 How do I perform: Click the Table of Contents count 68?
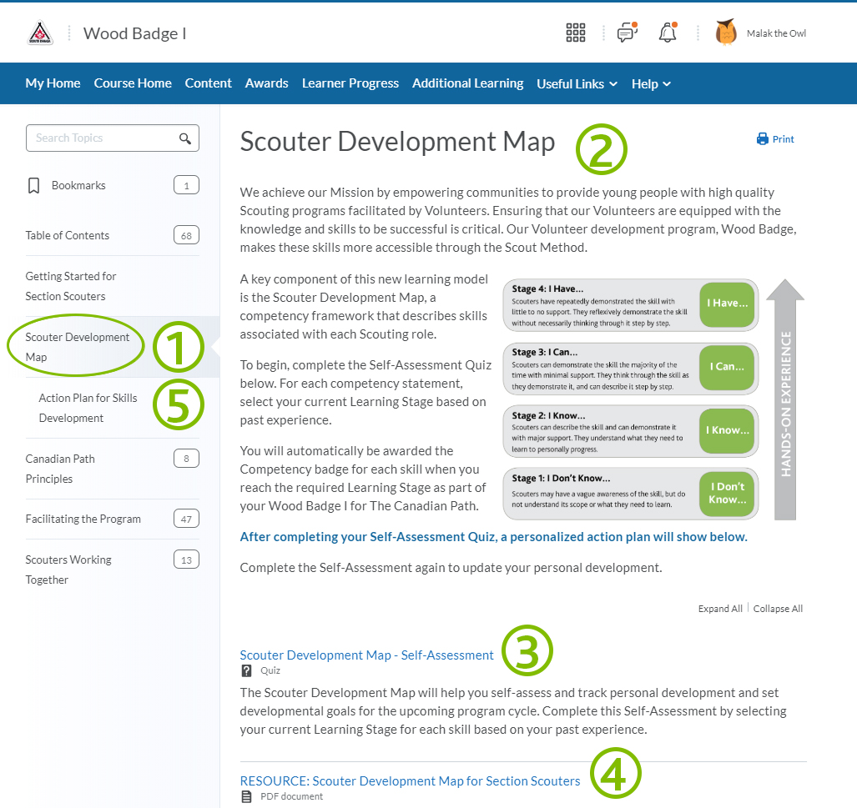(186, 235)
